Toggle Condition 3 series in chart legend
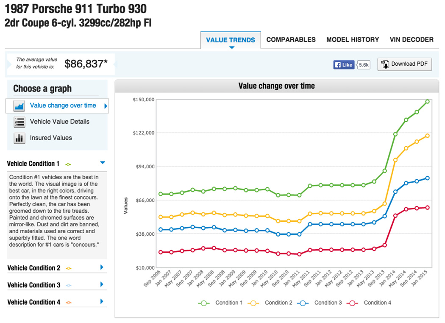Screen dimensions: 445x323 (320, 303)
